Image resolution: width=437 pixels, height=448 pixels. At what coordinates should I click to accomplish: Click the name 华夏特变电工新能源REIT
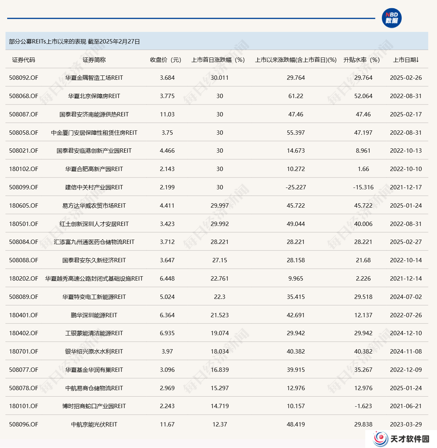click(94, 297)
